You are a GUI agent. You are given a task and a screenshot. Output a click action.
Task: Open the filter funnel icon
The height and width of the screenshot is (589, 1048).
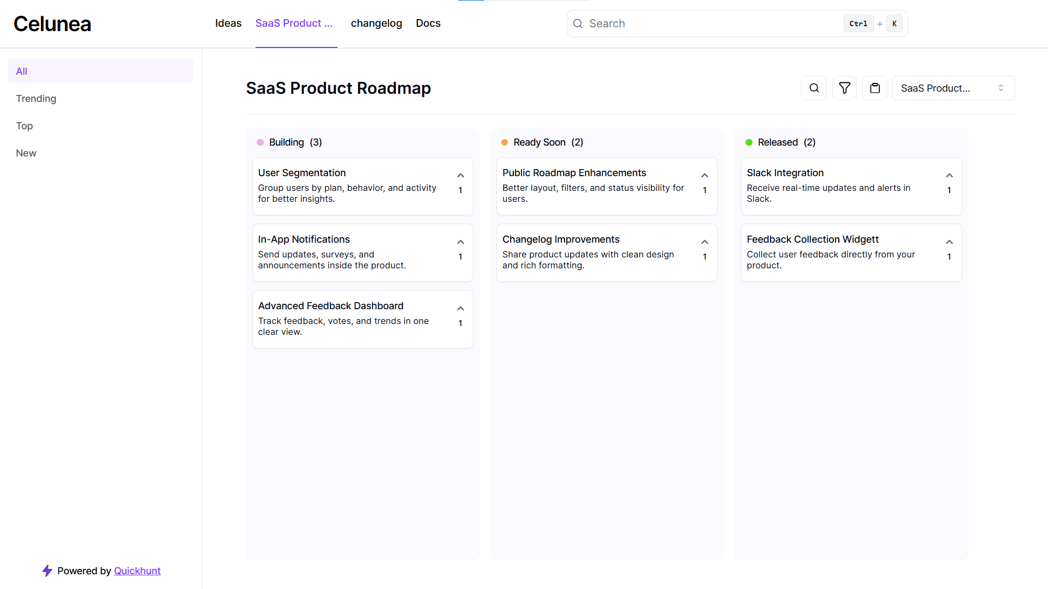[x=844, y=88]
